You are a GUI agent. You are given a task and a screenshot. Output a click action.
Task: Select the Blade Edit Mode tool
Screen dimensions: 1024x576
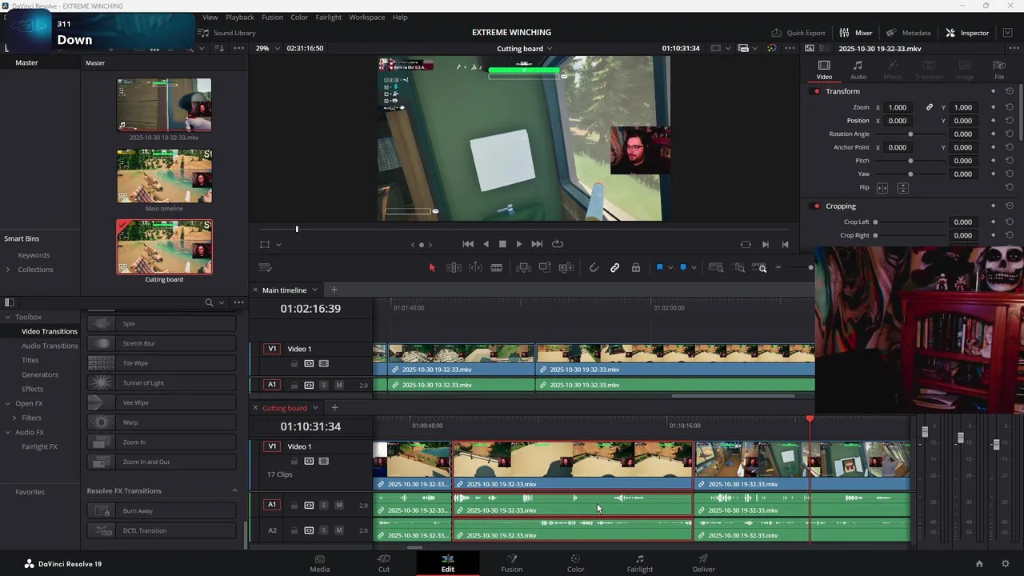click(497, 268)
